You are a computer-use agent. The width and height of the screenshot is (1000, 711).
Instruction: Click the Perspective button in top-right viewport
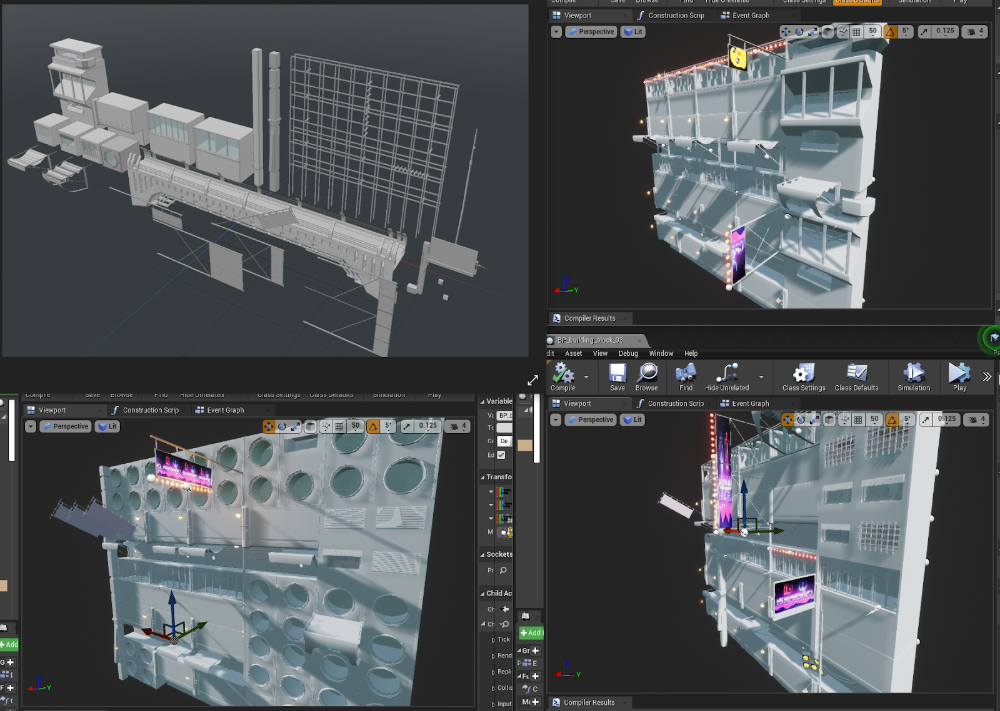[591, 32]
